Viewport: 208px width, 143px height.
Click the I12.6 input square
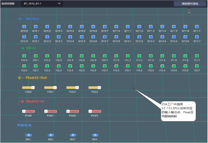(93, 66)
